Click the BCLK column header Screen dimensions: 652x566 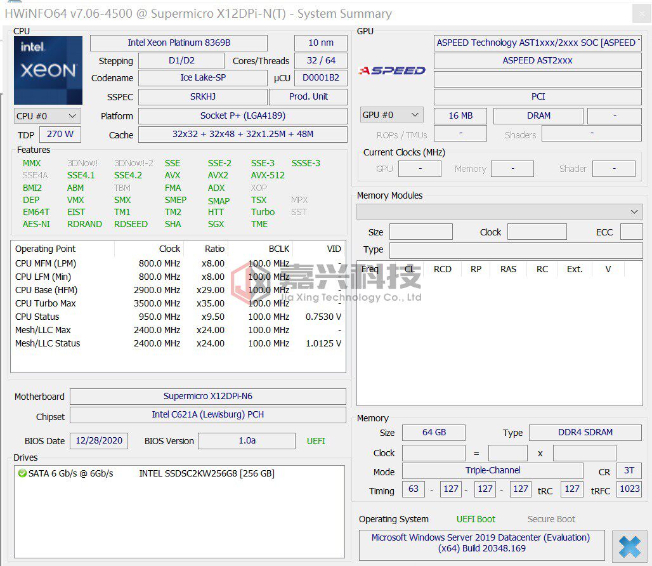278,249
